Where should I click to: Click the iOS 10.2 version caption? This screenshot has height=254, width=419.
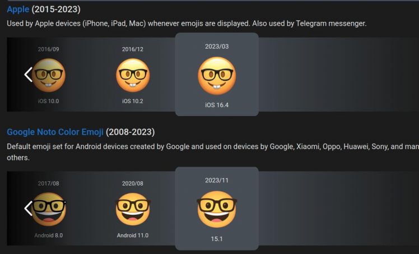coord(133,101)
